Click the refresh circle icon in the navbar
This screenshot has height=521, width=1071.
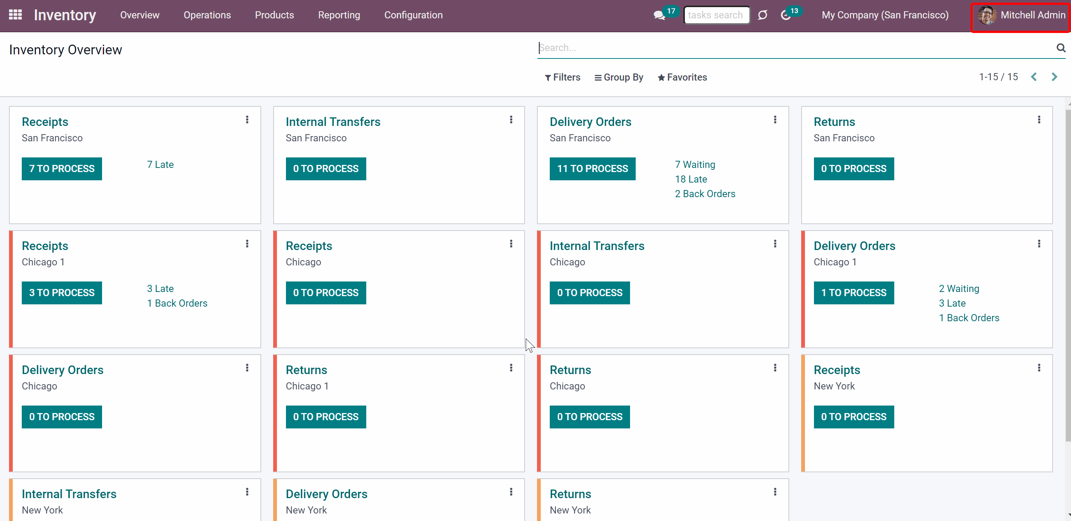762,15
